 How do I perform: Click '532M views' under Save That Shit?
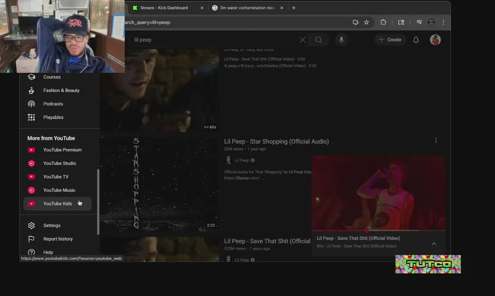[x=235, y=249]
